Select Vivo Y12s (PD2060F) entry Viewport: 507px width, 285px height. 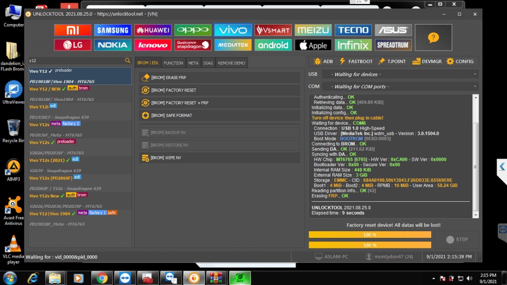pyautogui.click(x=80, y=182)
